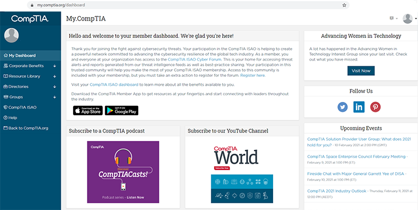Click Subscribe to a CompTIA podcast heading
The width and height of the screenshot is (418, 210).
pyautogui.click(x=106, y=131)
